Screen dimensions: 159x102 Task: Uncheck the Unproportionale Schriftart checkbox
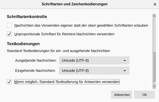click(x=9, y=34)
